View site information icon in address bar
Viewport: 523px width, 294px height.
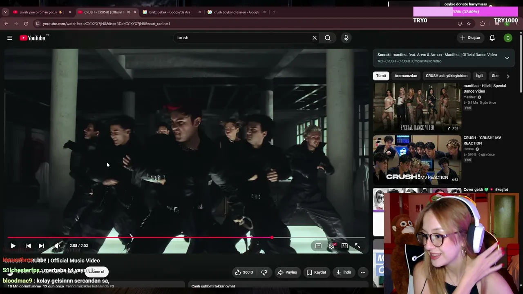click(x=38, y=24)
